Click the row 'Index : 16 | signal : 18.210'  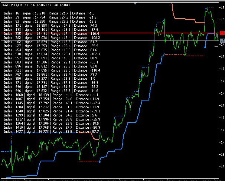coord(49,13)
